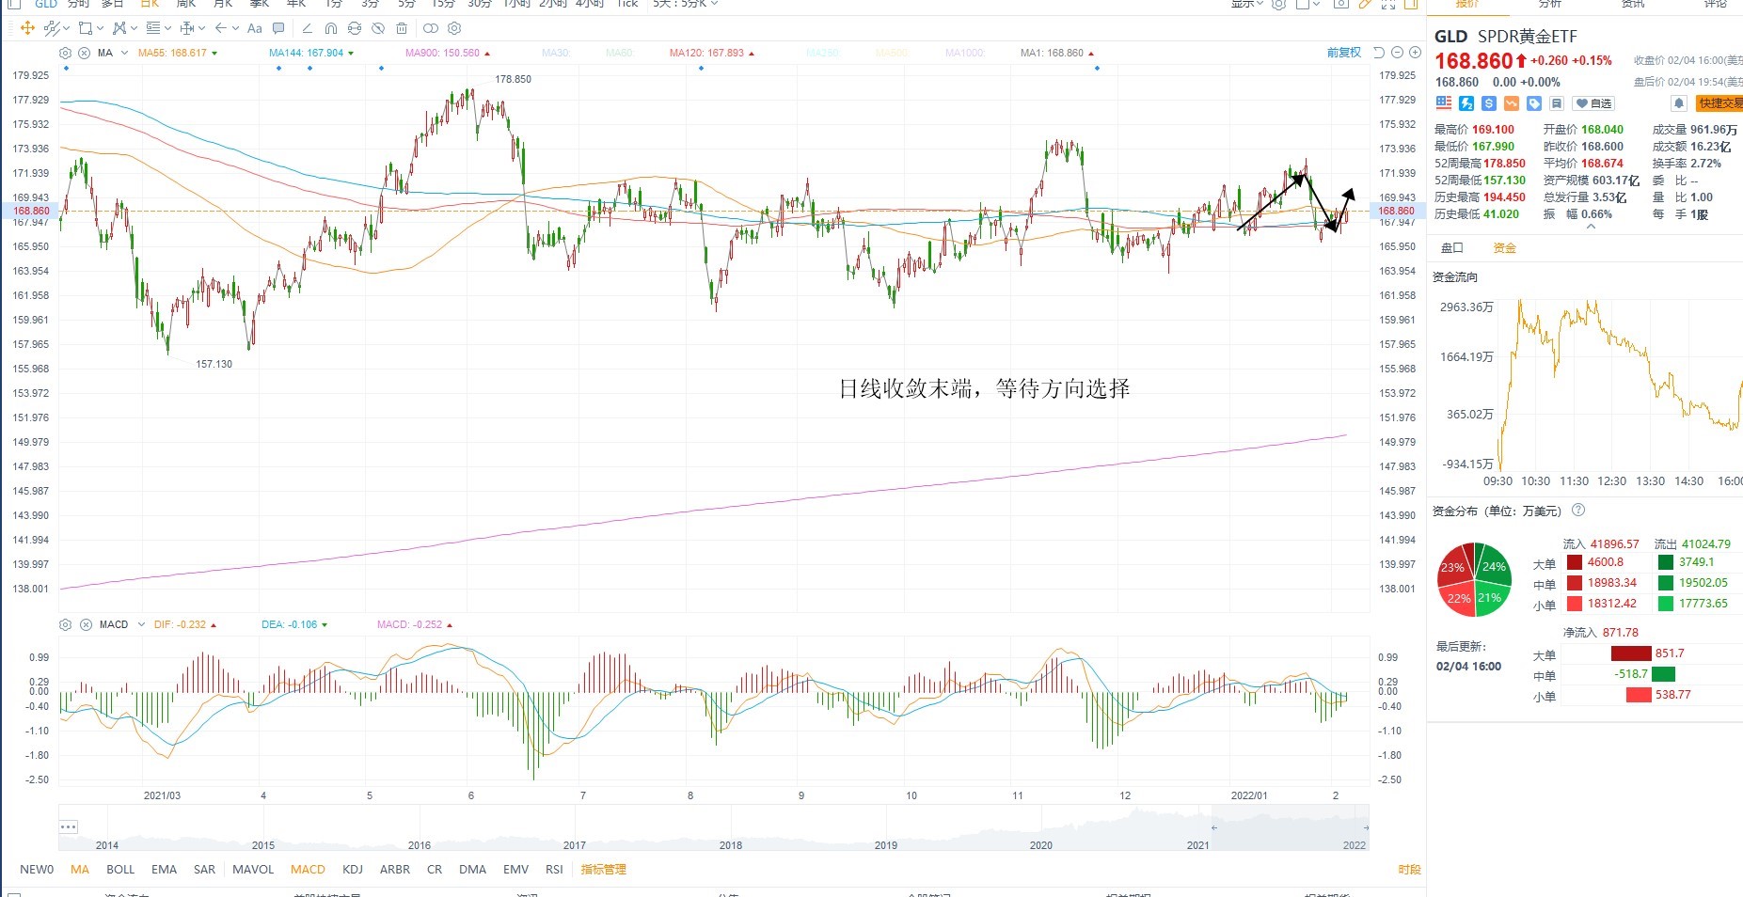Click the 快捷交易 quick trade button
Viewport: 1743px width, 897px height.
[x=1719, y=103]
